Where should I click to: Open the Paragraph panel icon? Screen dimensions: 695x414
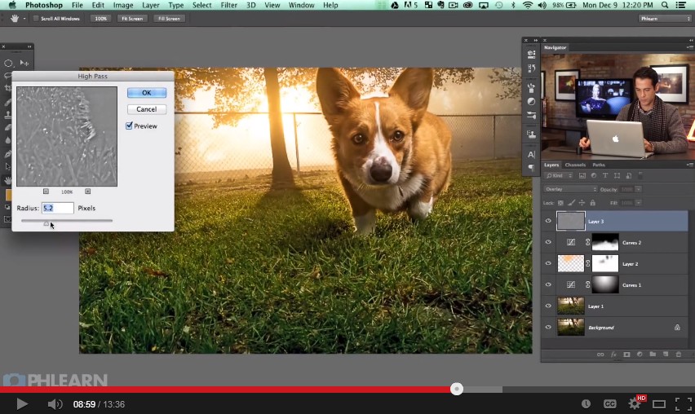(531, 168)
